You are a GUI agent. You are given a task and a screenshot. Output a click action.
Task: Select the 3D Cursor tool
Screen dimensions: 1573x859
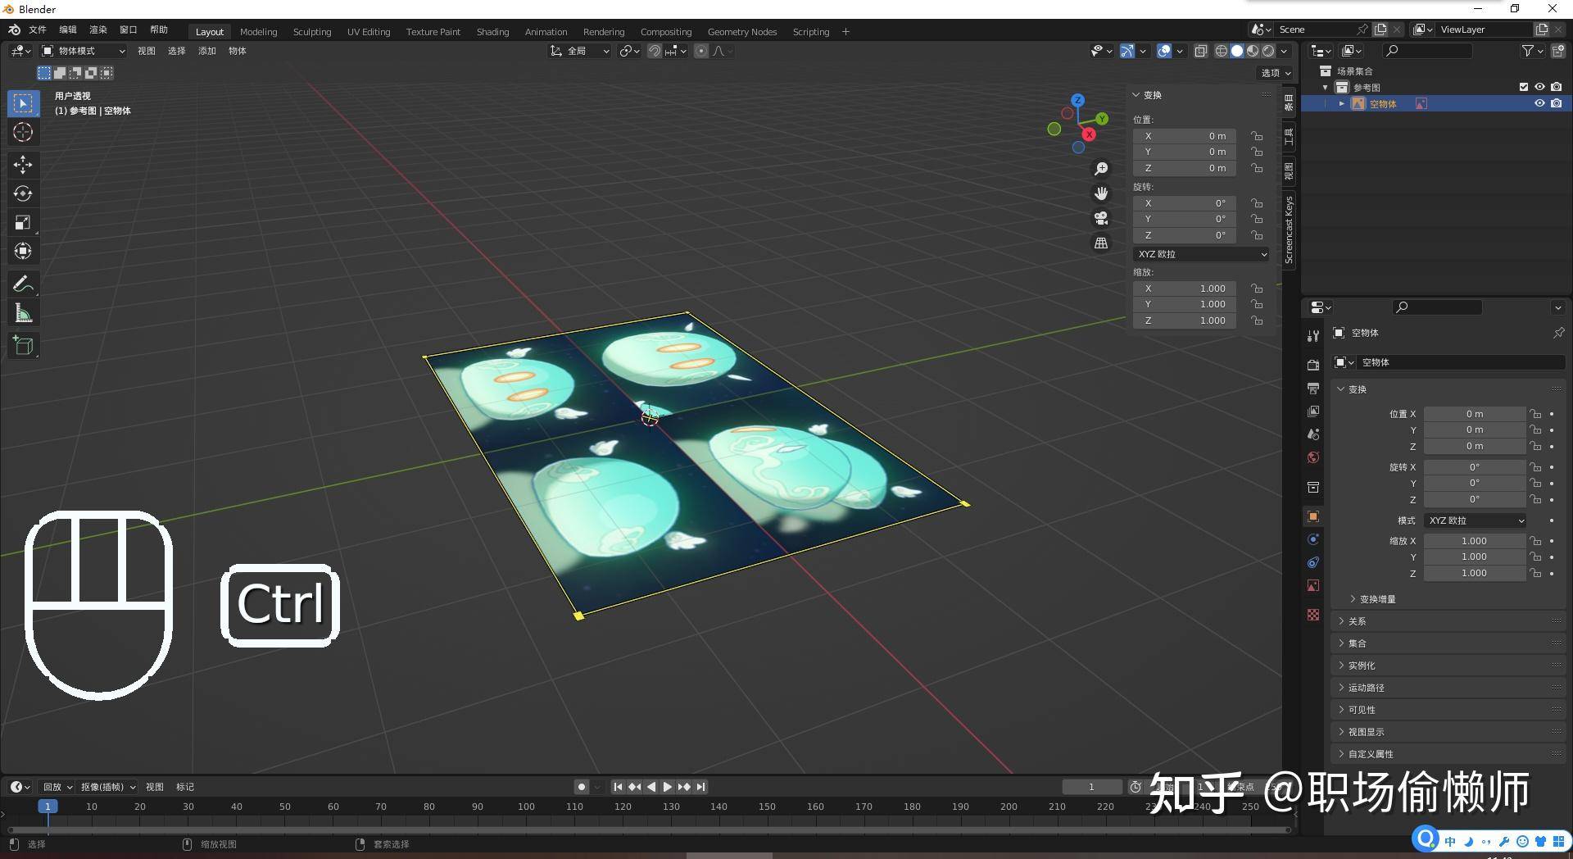coord(23,132)
